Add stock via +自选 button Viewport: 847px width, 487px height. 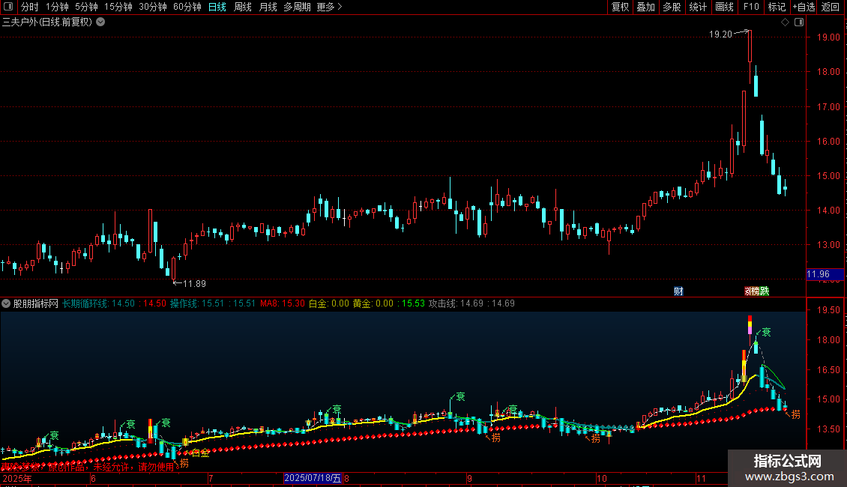point(804,7)
